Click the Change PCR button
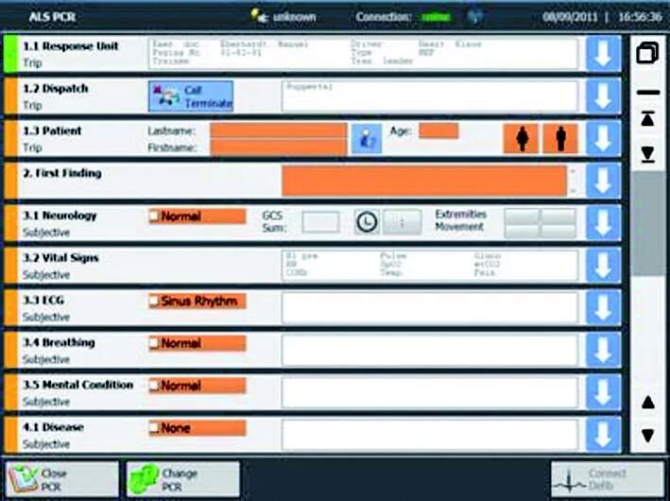 coord(183,479)
